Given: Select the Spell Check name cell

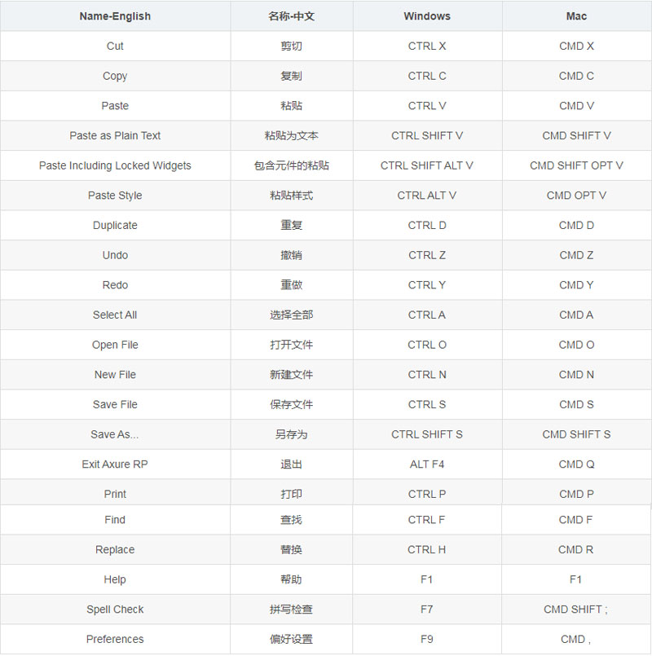Looking at the screenshot, I should coord(115,610).
